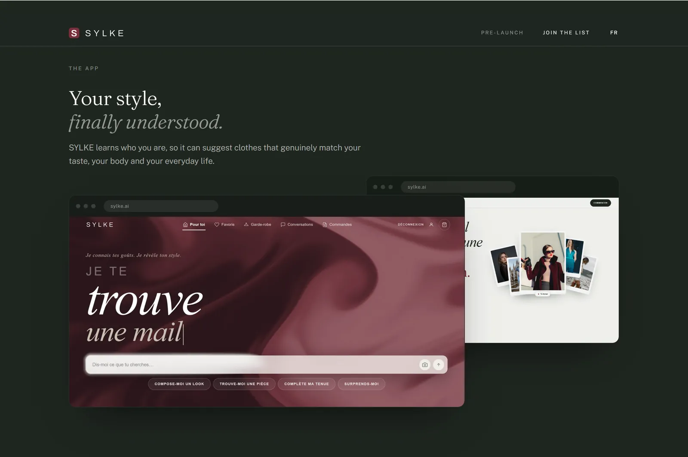Click the SYLKE logo inside the app mockup

(x=100, y=225)
